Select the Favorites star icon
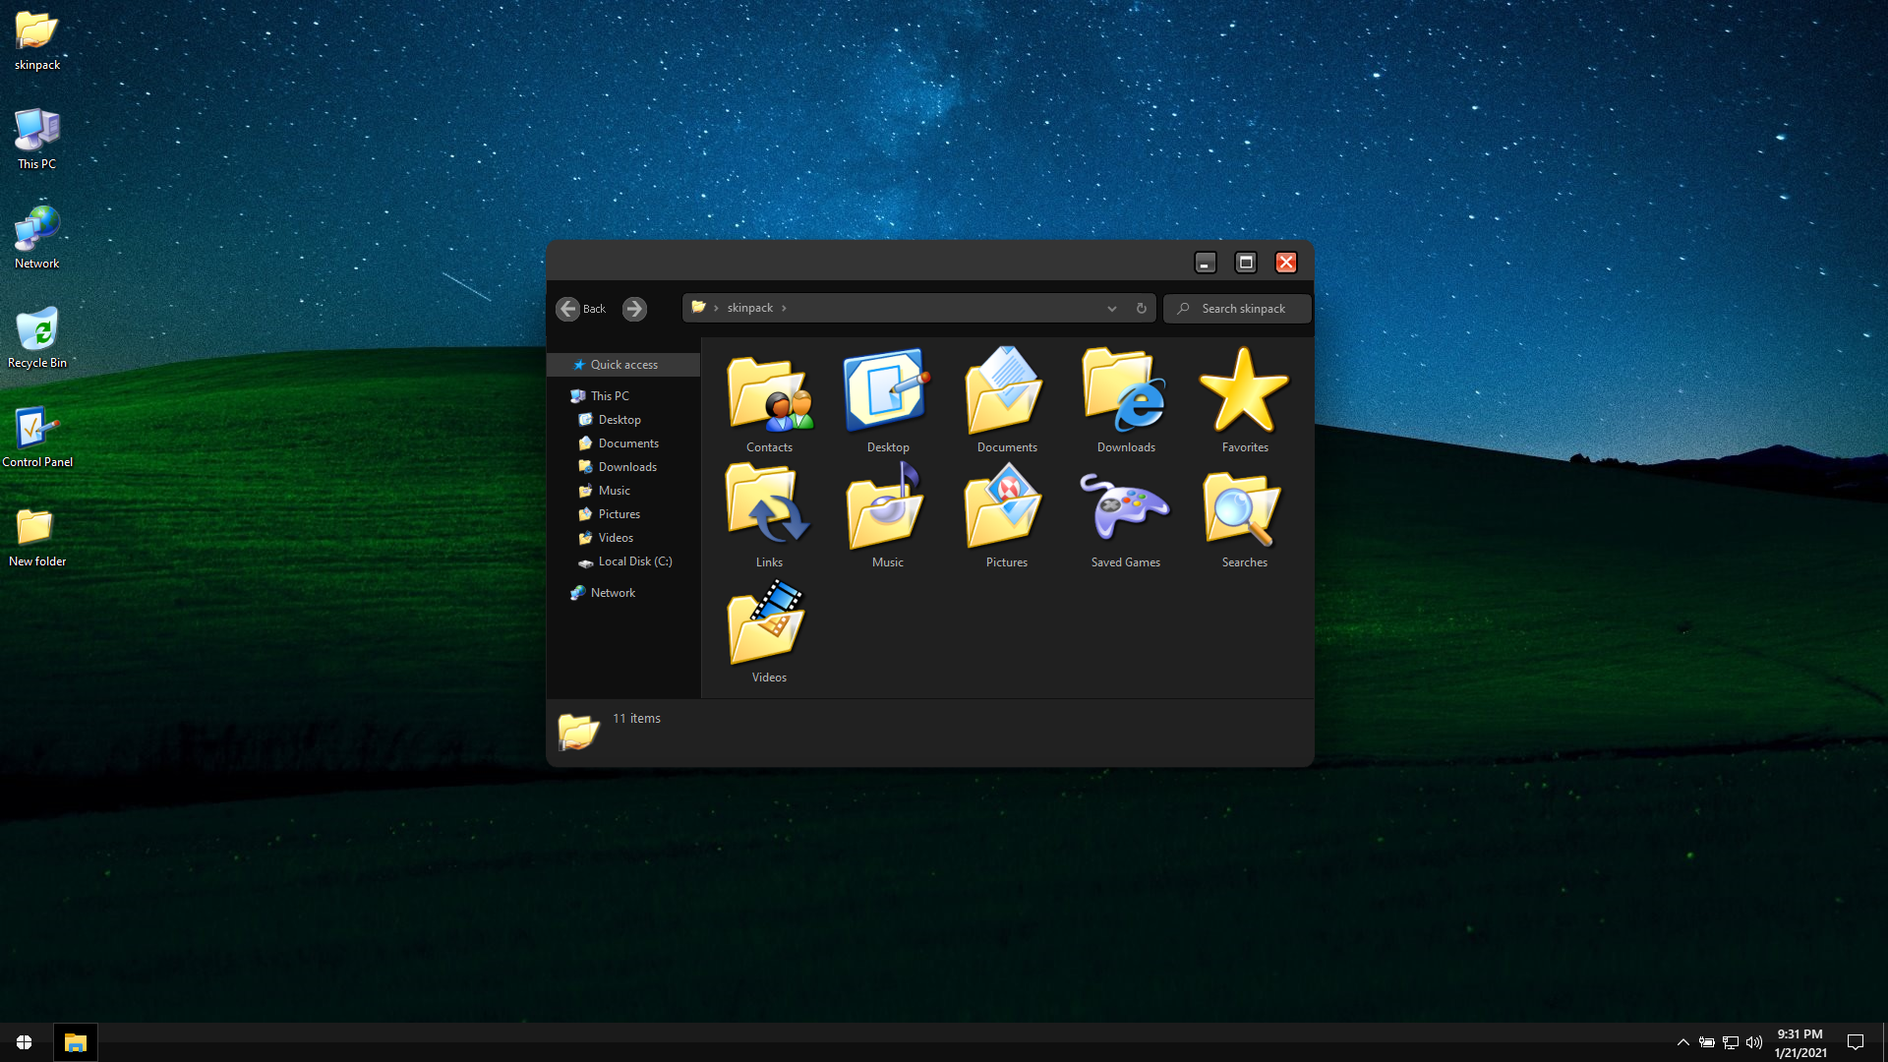The height and width of the screenshot is (1062, 1888). click(x=1244, y=393)
